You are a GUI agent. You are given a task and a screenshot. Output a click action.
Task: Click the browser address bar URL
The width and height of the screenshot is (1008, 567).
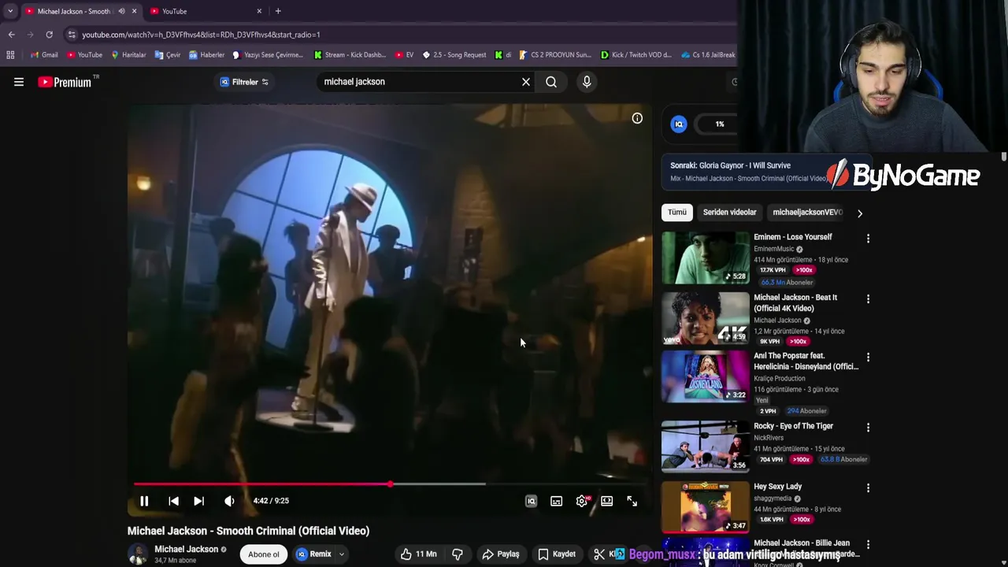coord(201,35)
